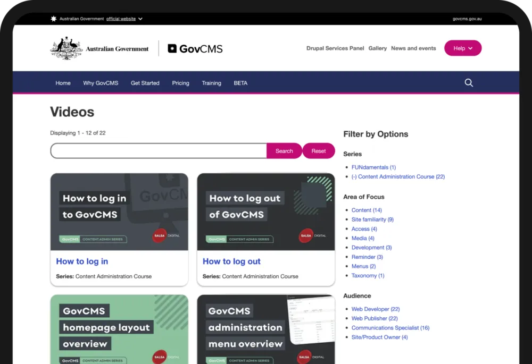Open the Pricing page from navigation
Viewport: 532px width, 364px height.
click(x=180, y=83)
